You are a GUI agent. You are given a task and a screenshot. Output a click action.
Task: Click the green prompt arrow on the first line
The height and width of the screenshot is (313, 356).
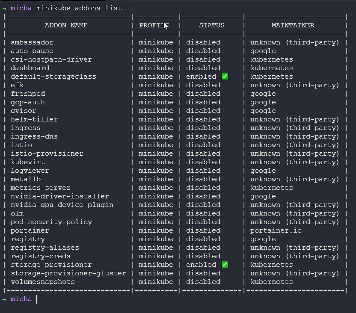click(x=4, y=8)
